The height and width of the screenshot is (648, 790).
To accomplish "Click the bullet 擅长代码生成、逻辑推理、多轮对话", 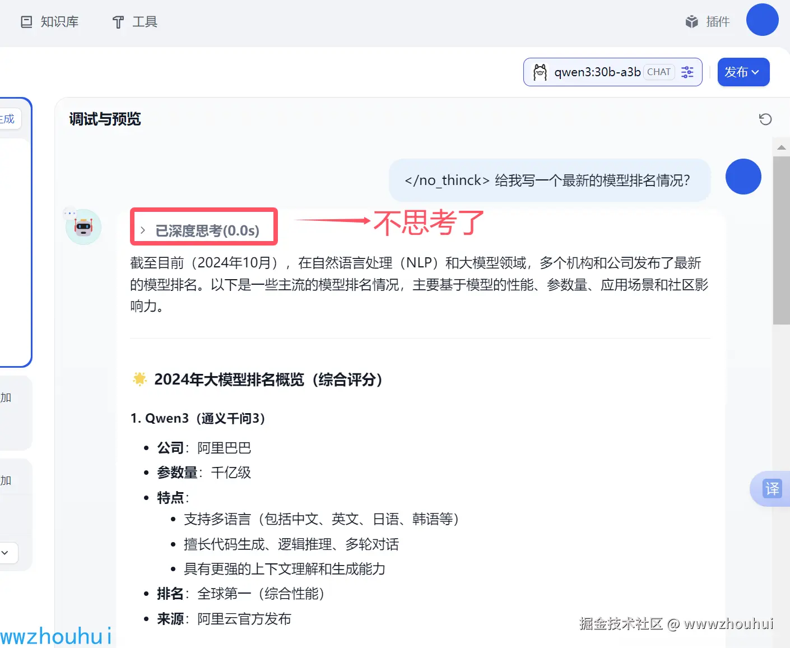I will 291,544.
